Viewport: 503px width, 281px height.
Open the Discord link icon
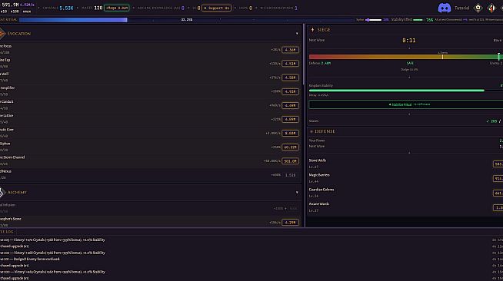point(445,8)
